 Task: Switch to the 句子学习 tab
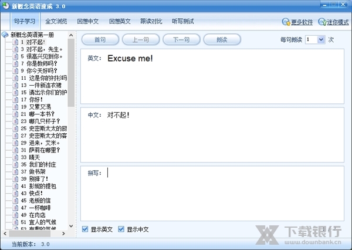[25, 21]
